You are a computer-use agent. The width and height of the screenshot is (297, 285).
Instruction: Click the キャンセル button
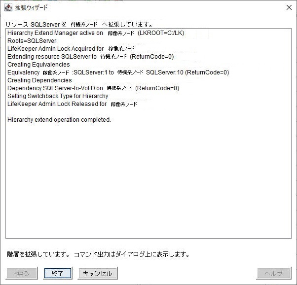pyautogui.click(x=98, y=273)
